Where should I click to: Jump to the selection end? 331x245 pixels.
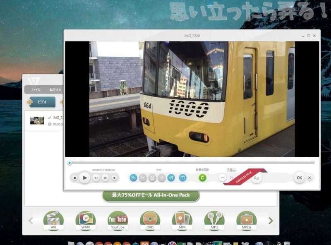click(162, 178)
